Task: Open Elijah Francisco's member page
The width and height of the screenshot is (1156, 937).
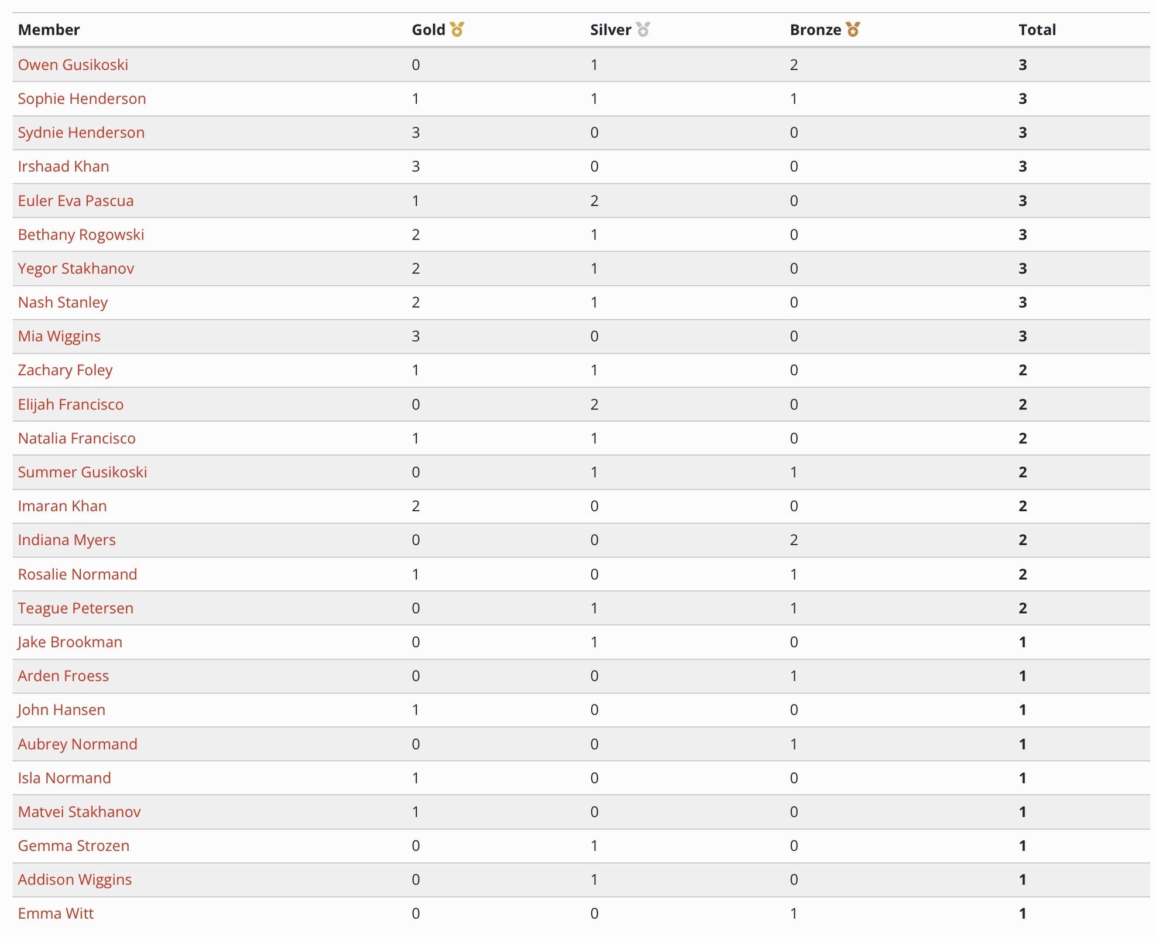Action: 70,404
